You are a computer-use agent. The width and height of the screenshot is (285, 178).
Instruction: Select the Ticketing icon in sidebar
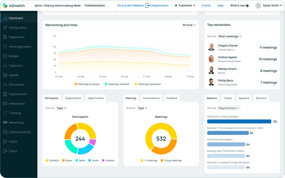point(5,113)
